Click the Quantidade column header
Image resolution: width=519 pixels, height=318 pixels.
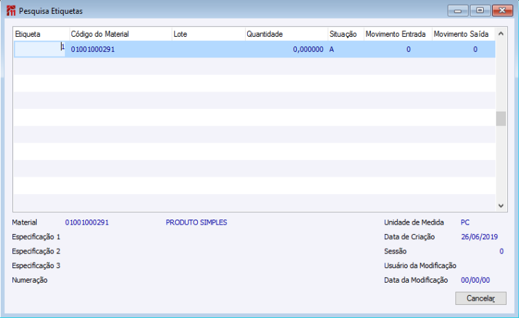(x=286, y=34)
